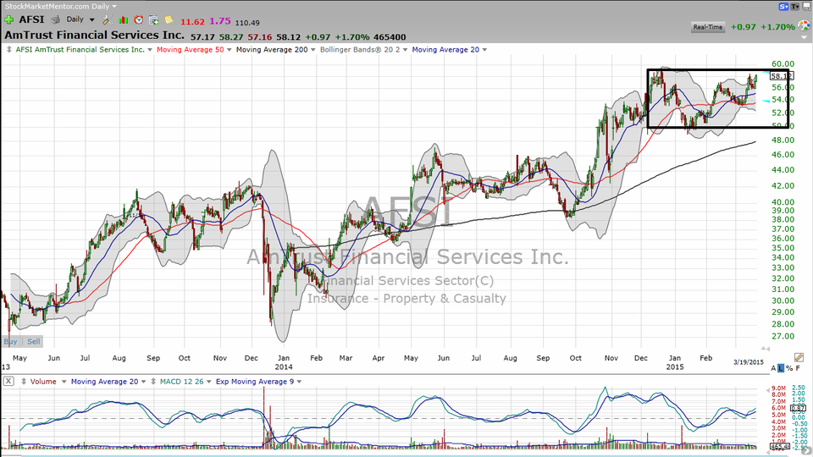
Task: Click the Buy button
Action: 10,341
